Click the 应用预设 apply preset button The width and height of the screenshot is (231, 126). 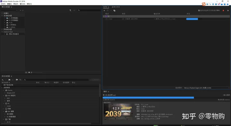pos(95,80)
